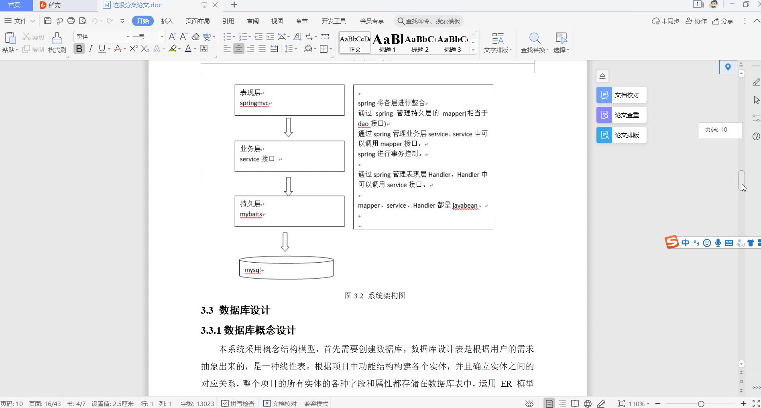Screen dimensions: 761x408
Task: Toggle center alignment button
Action: click(239, 49)
